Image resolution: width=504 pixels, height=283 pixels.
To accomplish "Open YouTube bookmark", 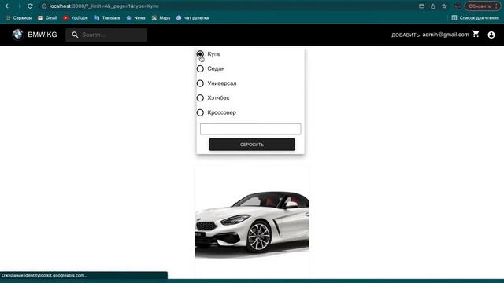I will (x=76, y=18).
